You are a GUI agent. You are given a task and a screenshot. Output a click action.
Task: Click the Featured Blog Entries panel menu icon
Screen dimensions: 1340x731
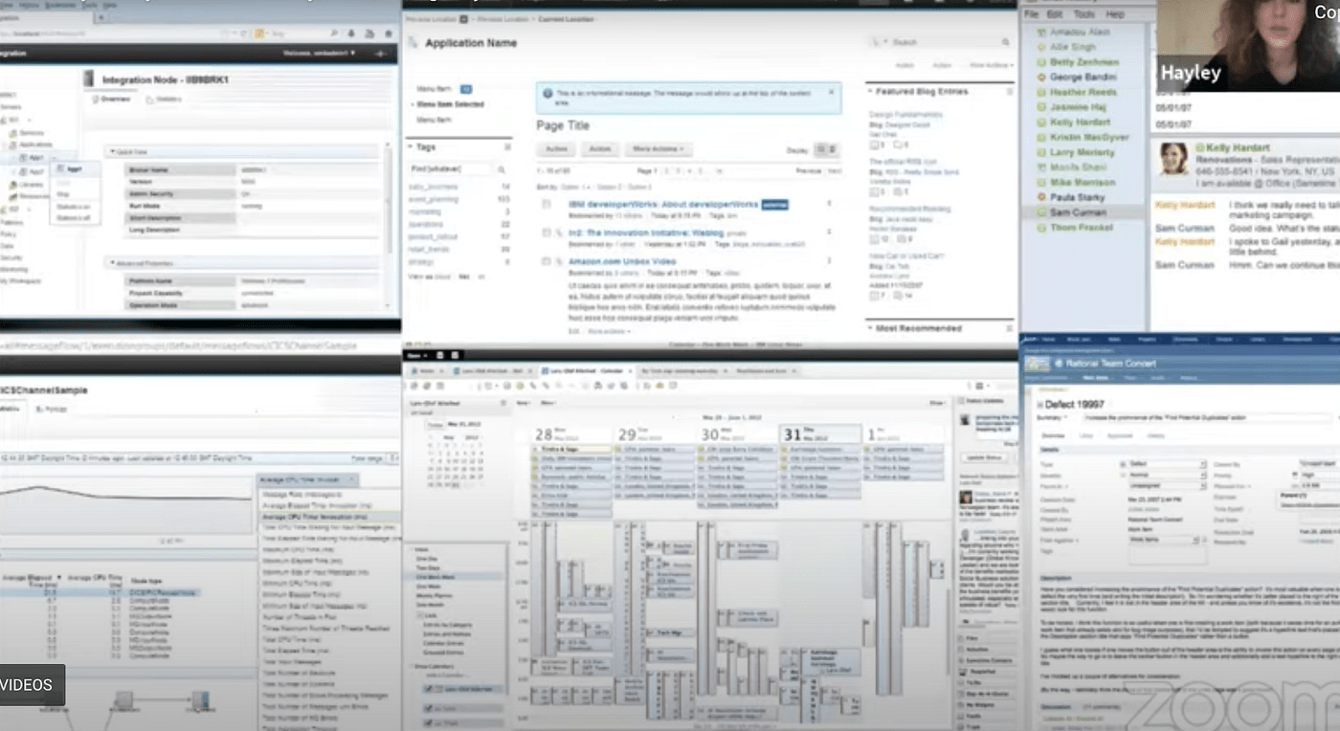1009,92
